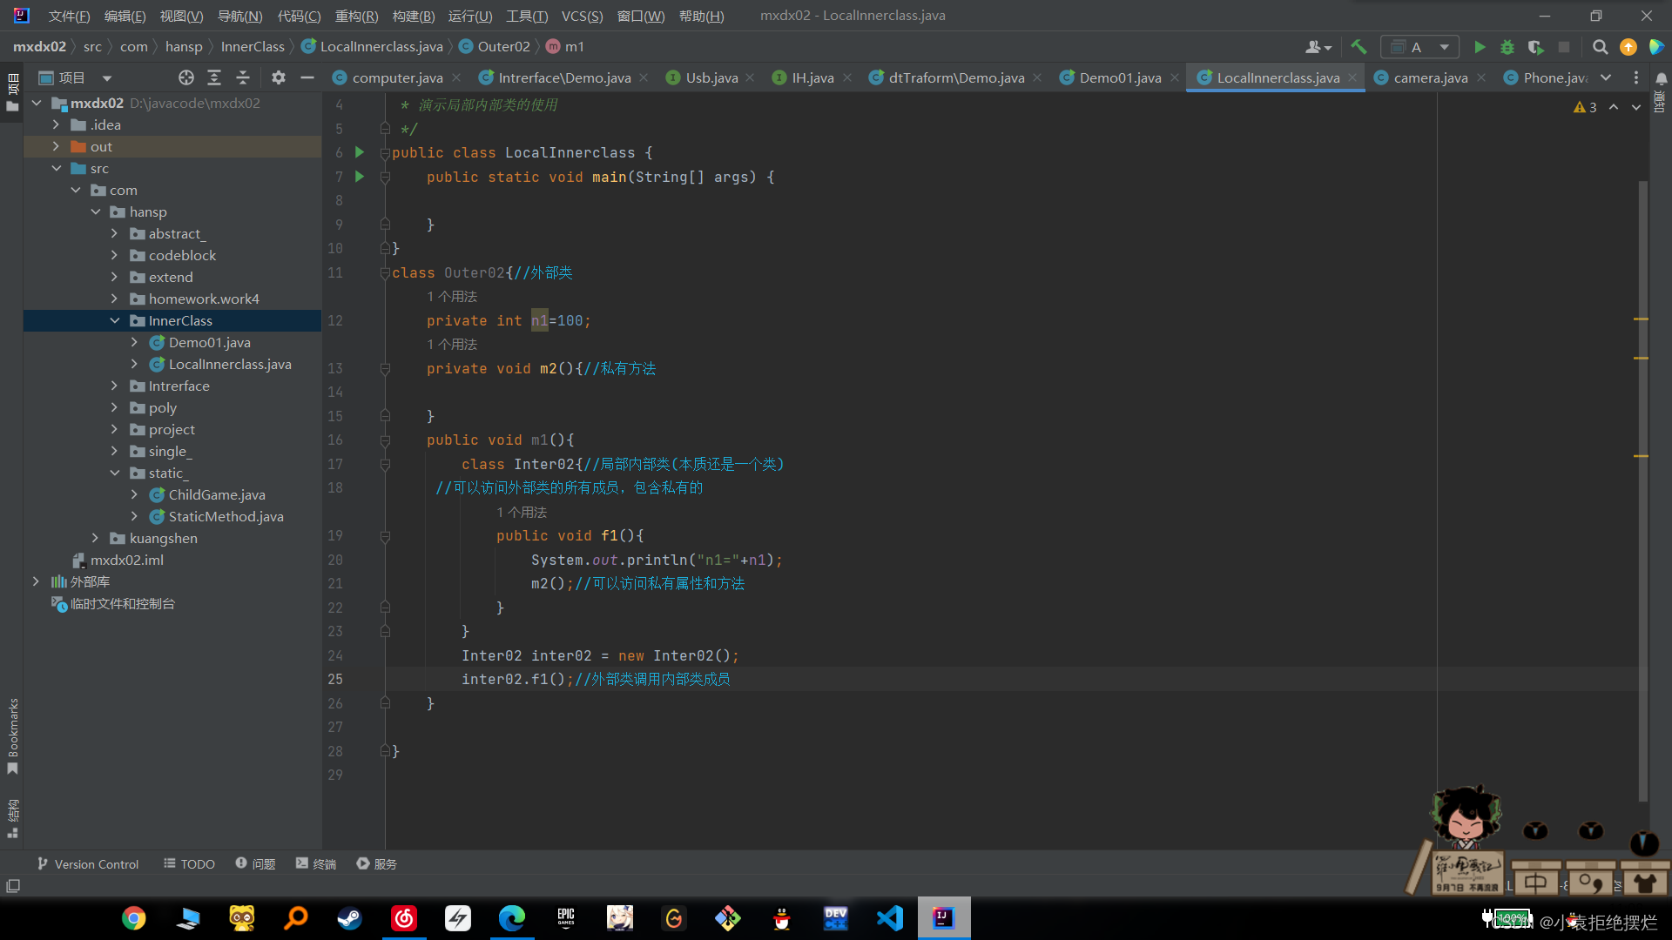Open the 3 warnings inspection indicator
The image size is (1672, 940).
coord(1585,107)
